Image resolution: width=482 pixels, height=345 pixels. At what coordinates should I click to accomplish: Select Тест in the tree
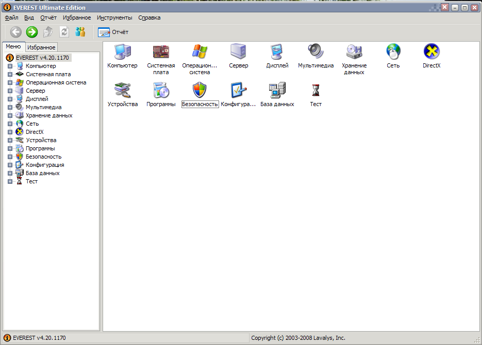(31, 182)
